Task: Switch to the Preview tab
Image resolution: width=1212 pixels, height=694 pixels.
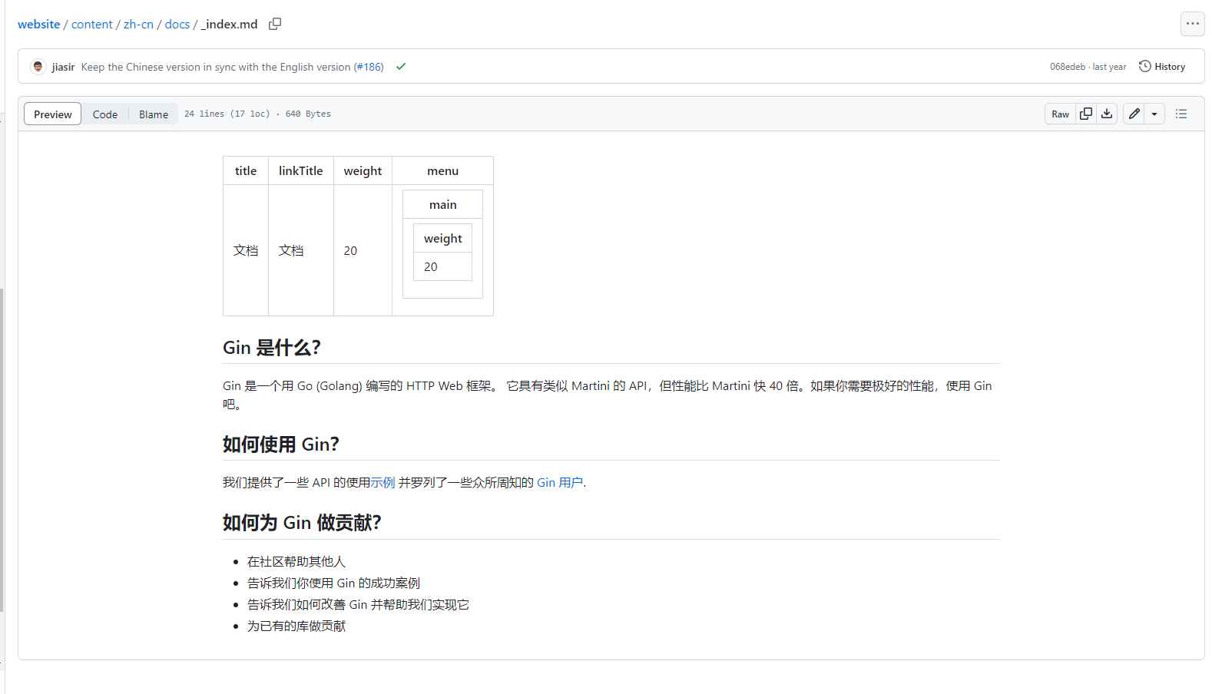Action: [52, 114]
